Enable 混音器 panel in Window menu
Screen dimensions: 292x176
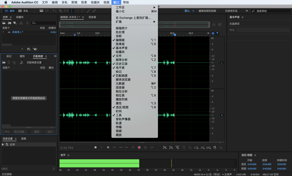(120, 87)
